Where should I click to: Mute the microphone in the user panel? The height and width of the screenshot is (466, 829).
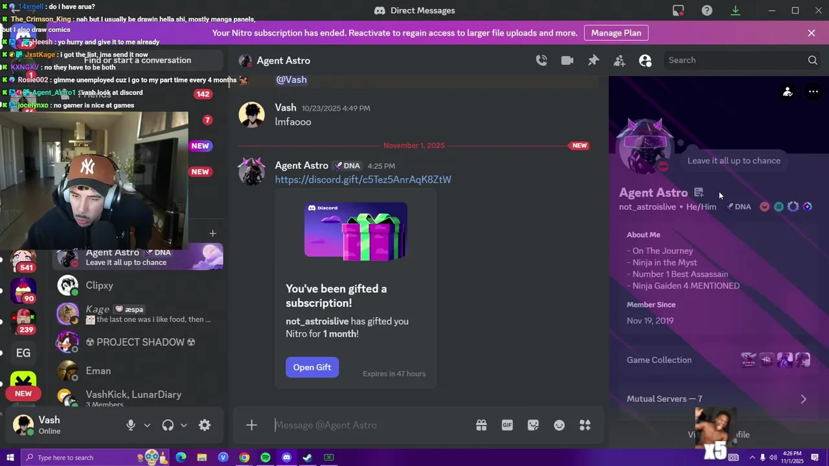click(131, 425)
